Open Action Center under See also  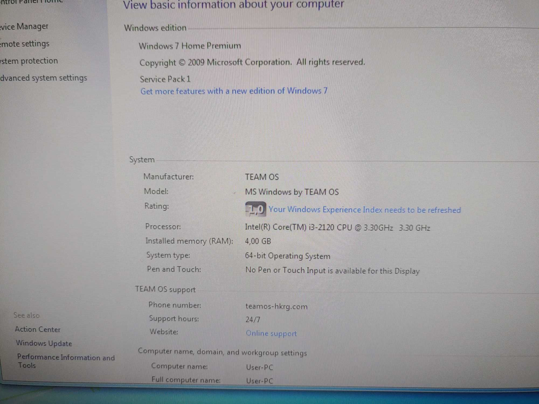[38, 329]
